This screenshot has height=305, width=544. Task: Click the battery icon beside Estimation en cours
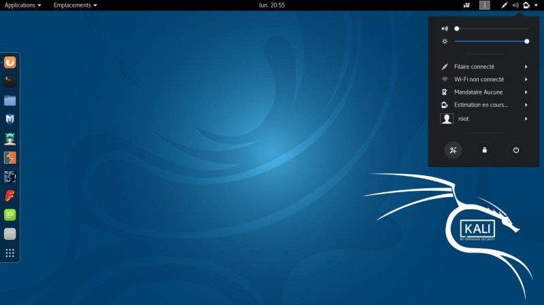(x=445, y=105)
